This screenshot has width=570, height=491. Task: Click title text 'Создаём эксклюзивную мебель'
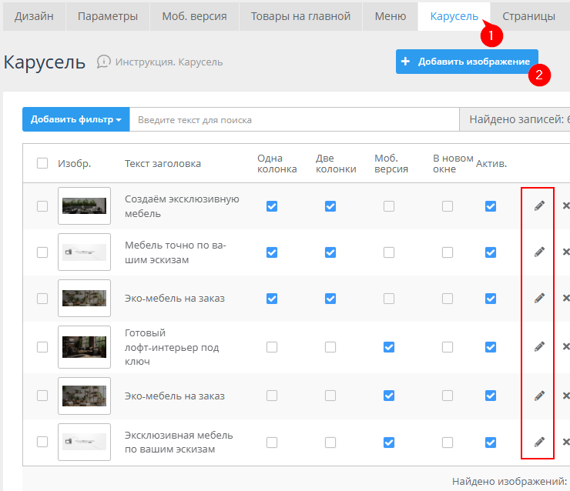click(182, 206)
